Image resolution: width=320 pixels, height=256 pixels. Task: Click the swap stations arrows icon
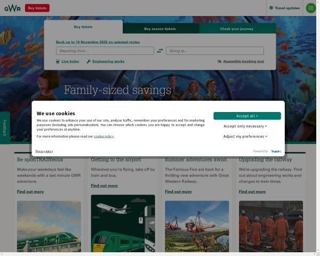(160, 51)
